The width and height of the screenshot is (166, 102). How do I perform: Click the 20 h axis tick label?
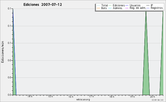(x=152, y=96)
